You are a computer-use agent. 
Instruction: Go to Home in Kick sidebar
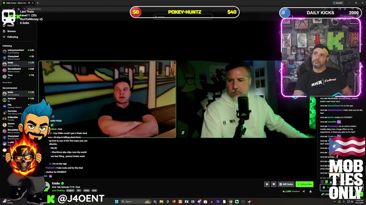(11, 25)
